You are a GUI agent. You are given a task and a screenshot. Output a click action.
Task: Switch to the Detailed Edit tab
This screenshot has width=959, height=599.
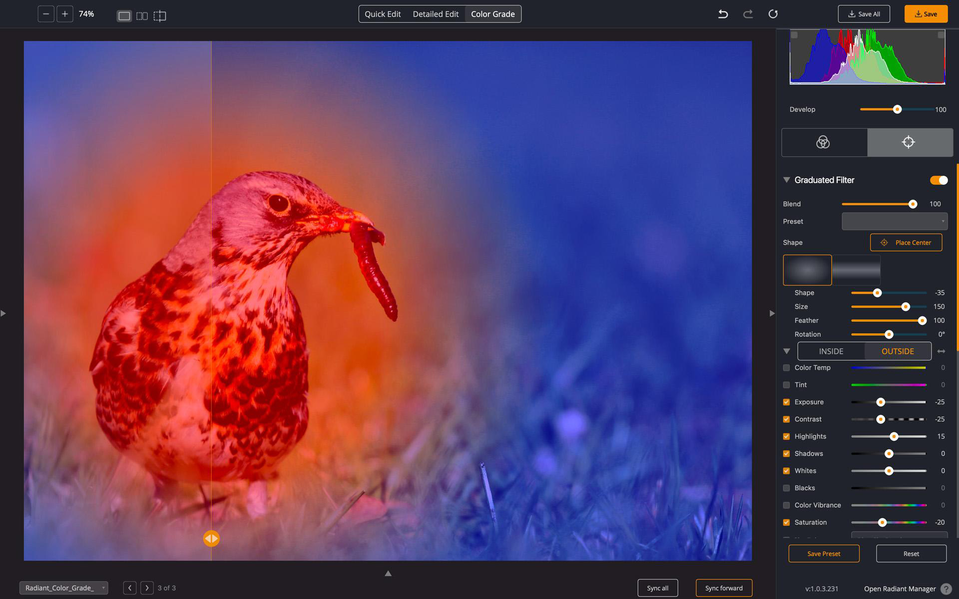pos(435,14)
